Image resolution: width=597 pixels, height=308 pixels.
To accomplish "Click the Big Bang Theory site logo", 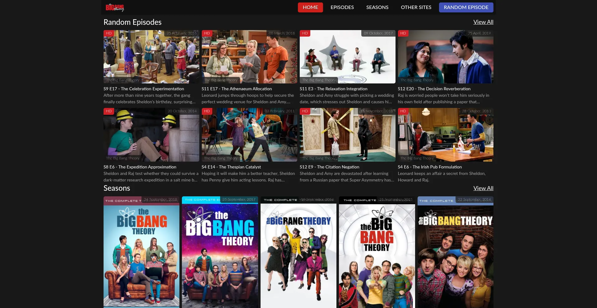I will pyautogui.click(x=114, y=7).
